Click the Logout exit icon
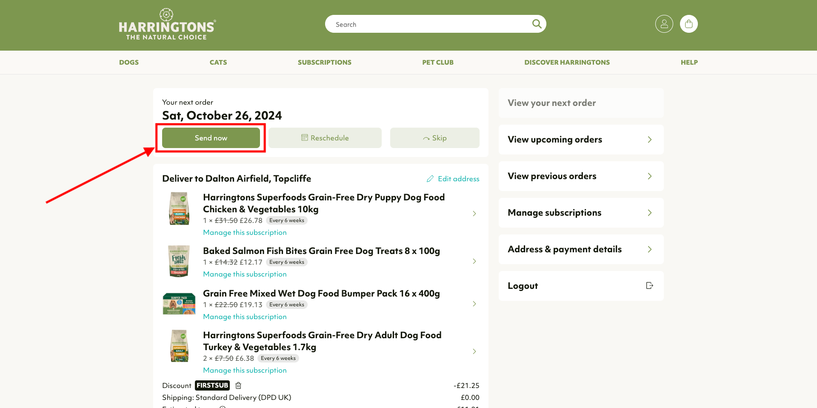Image resolution: width=817 pixels, height=408 pixels. click(649, 285)
